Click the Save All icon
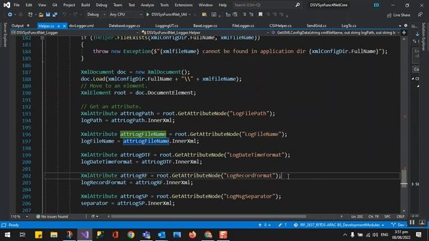Viewport: 429px width, 241px height. (55, 15)
